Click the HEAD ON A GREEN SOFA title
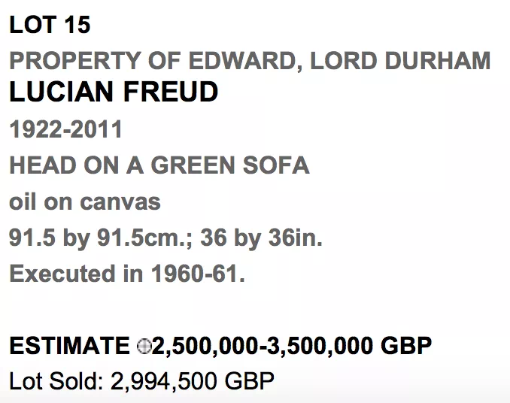Viewport: 510px width, 403px height. click(x=159, y=165)
